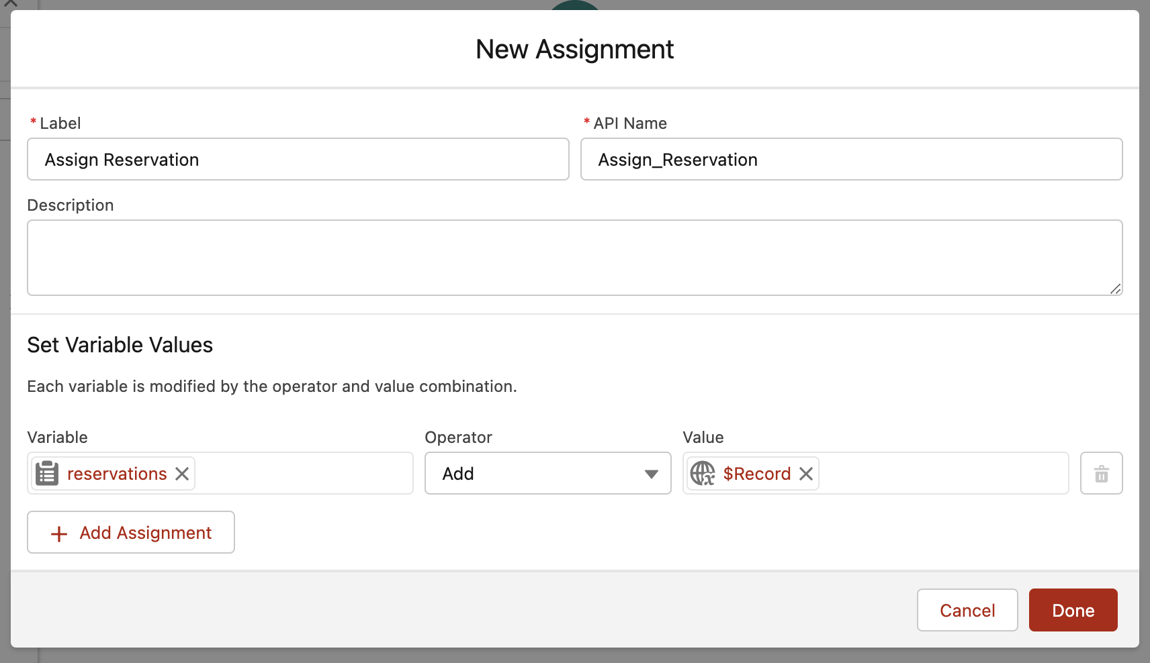Click the clipboard icon beside reservations
Viewport: 1150px width, 663px height.
tap(47, 474)
